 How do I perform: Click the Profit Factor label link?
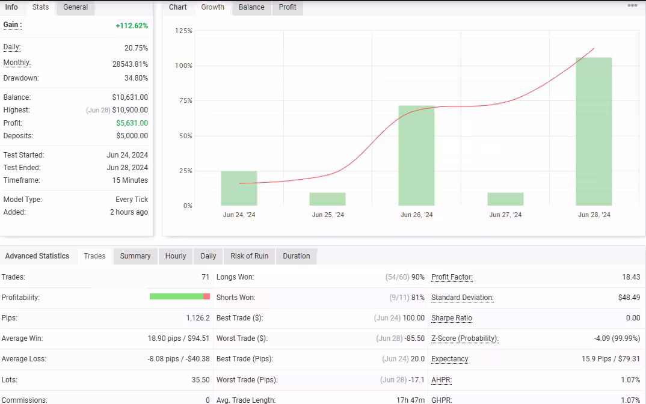point(452,277)
